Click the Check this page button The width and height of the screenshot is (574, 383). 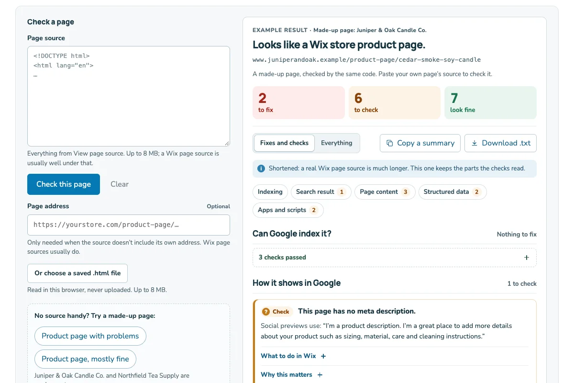64,184
